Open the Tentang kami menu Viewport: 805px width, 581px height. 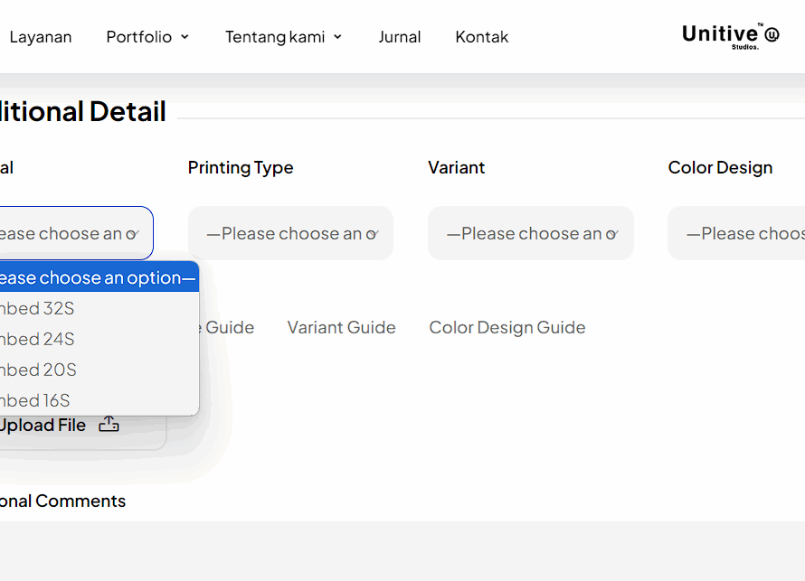coord(275,37)
